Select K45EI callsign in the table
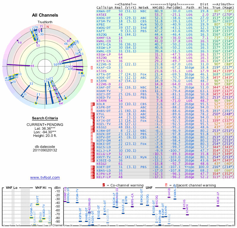 [x=101, y=15]
